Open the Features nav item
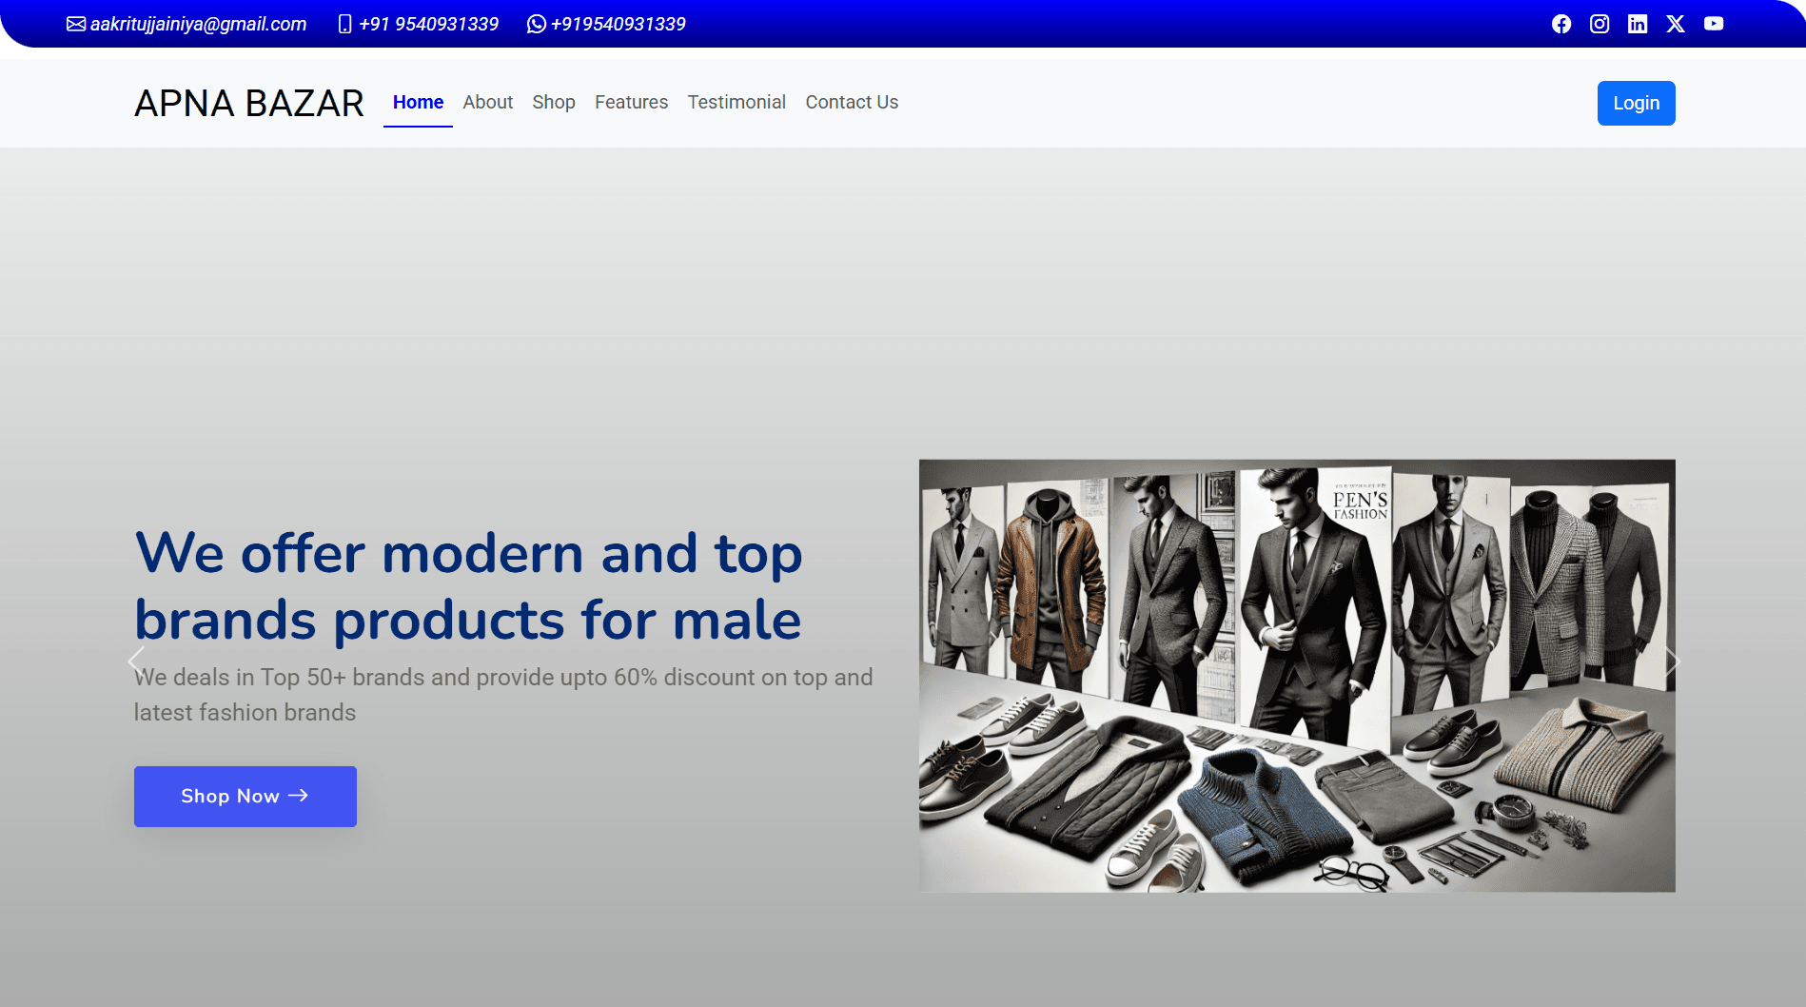This screenshot has width=1806, height=1007. [632, 102]
